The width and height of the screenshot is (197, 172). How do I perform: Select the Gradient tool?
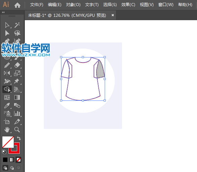point(17,97)
